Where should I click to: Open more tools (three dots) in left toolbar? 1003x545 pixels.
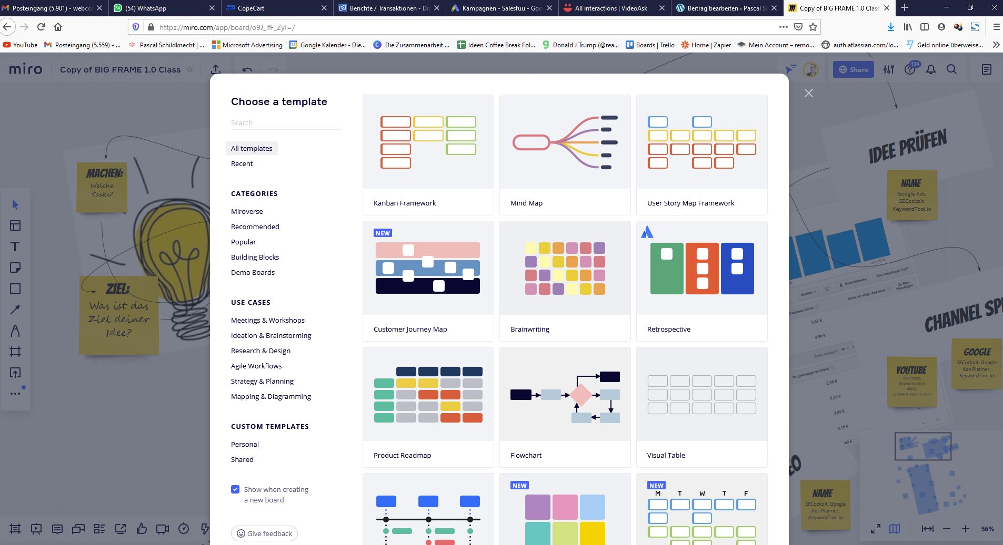pos(15,393)
